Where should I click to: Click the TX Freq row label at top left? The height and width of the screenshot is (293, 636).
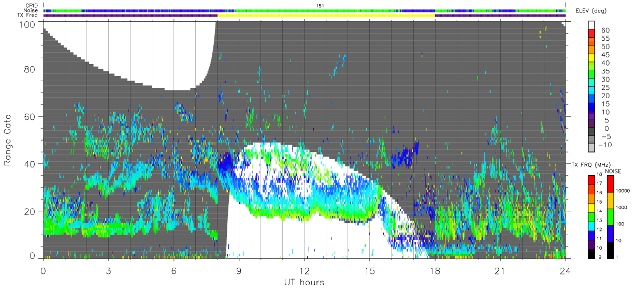(28, 16)
